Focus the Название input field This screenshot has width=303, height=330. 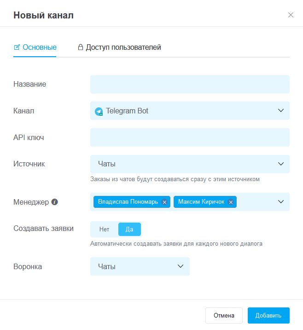tap(190, 84)
